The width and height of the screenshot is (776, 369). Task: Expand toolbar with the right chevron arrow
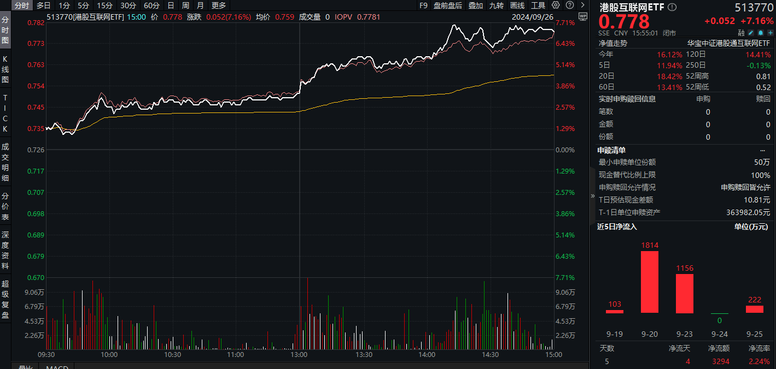[583, 5]
